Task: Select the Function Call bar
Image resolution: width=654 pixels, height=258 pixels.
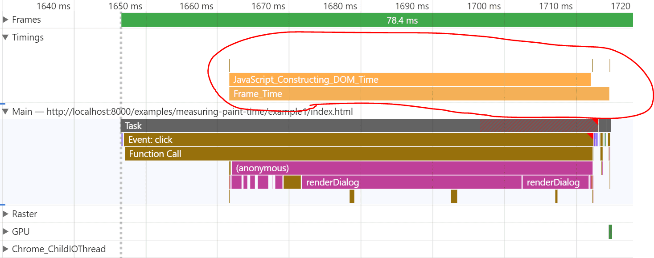Action: coord(312,153)
